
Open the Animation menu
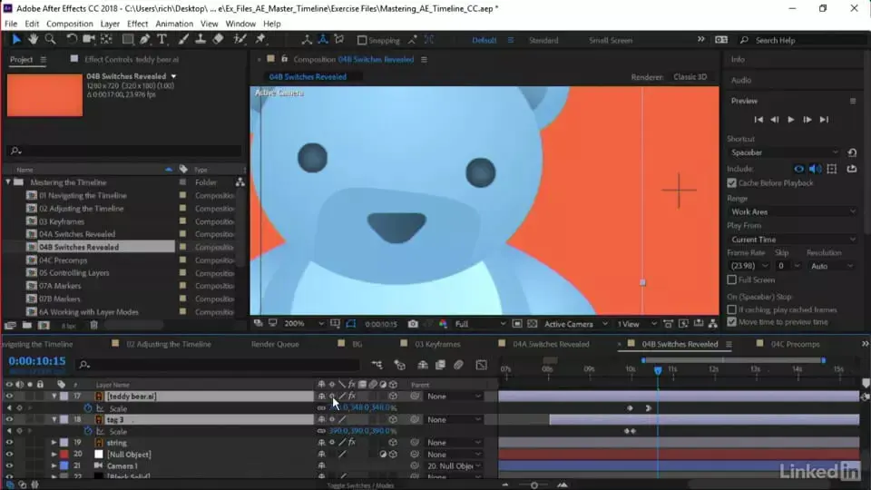(x=174, y=24)
